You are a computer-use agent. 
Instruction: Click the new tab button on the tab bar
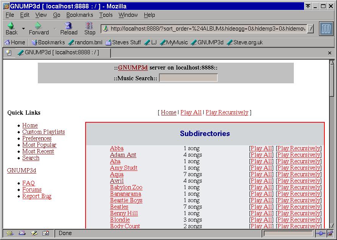click(x=8, y=53)
